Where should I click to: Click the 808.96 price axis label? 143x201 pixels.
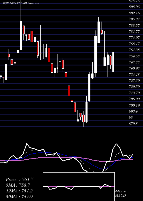[x=134, y=7]
